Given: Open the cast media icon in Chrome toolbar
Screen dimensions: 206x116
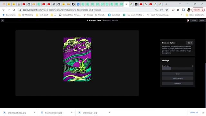Looking at the screenshot, I should [x=173, y=10].
